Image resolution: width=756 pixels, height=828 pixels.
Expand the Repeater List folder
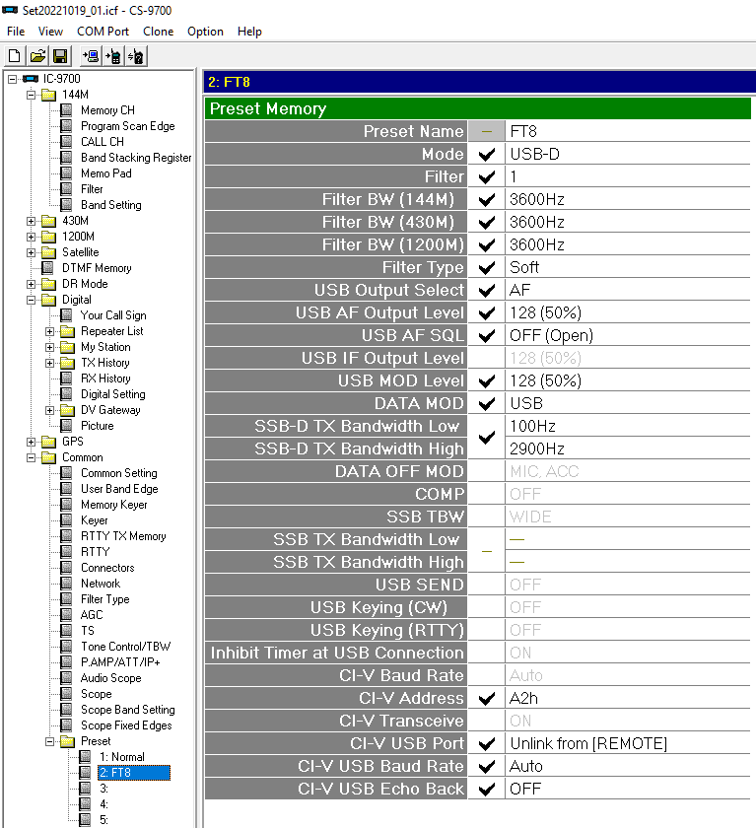49,331
